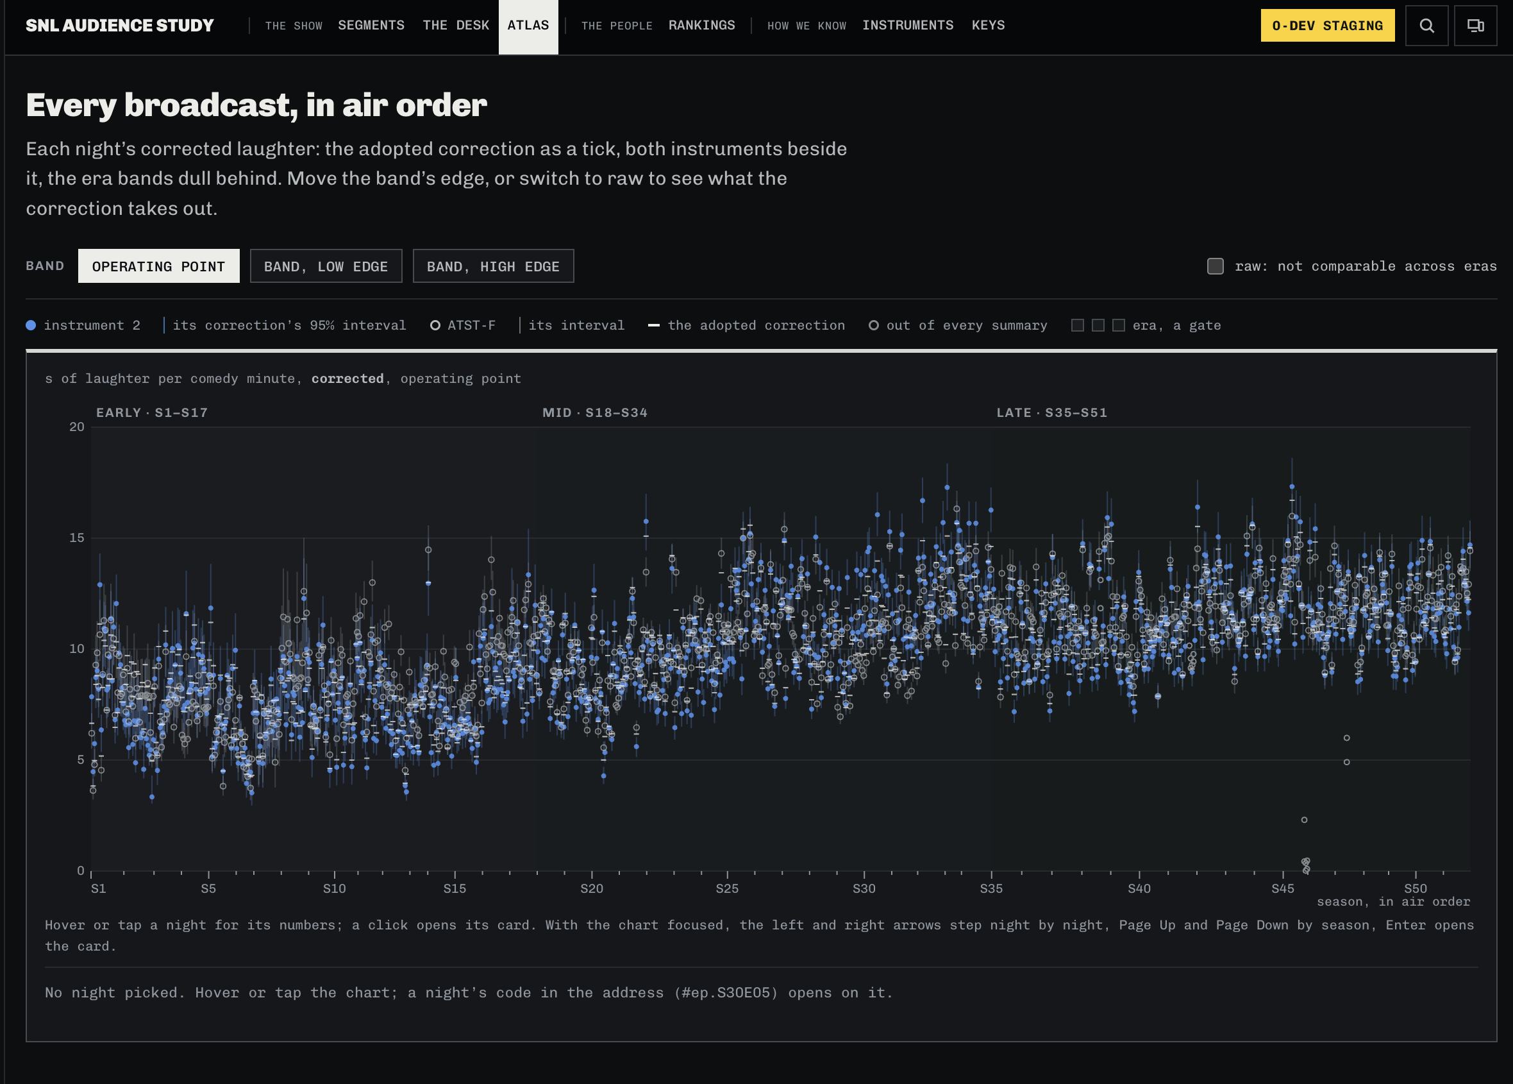Open the Rankings nav item
Image resolution: width=1513 pixels, height=1084 pixels.
(x=702, y=26)
